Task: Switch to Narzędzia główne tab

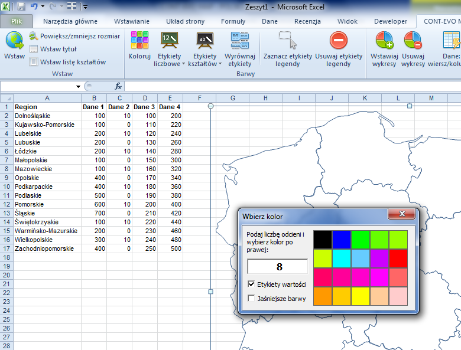Action: tap(70, 21)
